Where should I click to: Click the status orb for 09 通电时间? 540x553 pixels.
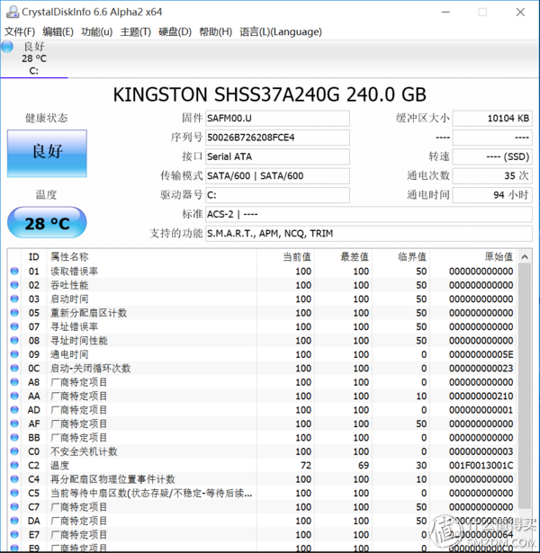coord(14,354)
